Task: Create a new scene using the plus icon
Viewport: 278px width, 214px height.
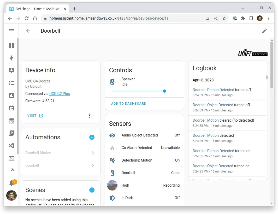Action: [92, 190]
